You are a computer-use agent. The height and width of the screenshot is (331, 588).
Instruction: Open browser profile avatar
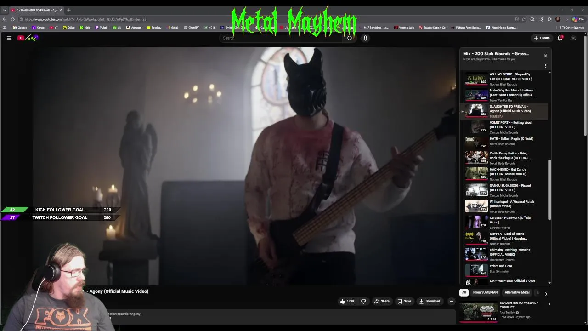coord(558,19)
